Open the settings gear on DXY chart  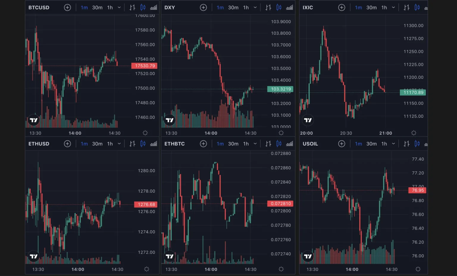281,133
